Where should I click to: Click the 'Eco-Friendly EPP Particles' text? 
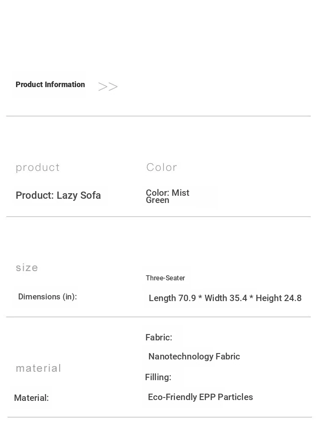pyautogui.click(x=200, y=397)
